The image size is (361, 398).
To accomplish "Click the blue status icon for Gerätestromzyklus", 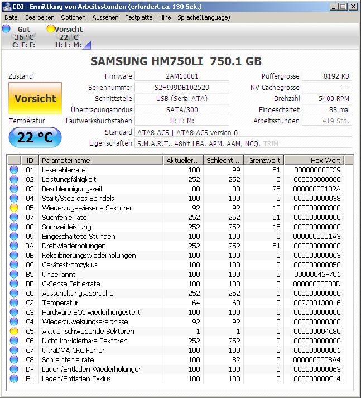I will (14, 265).
